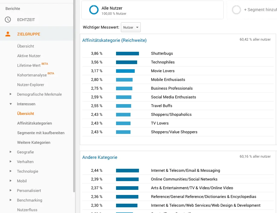Click the sidebar scrollbar
The width and height of the screenshot is (277, 213).
[74, 105]
